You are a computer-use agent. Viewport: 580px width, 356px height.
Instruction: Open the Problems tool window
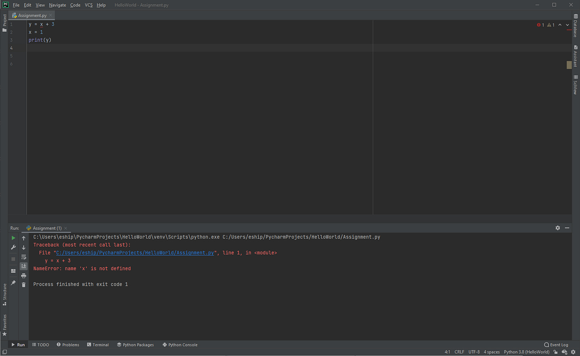pyautogui.click(x=68, y=345)
